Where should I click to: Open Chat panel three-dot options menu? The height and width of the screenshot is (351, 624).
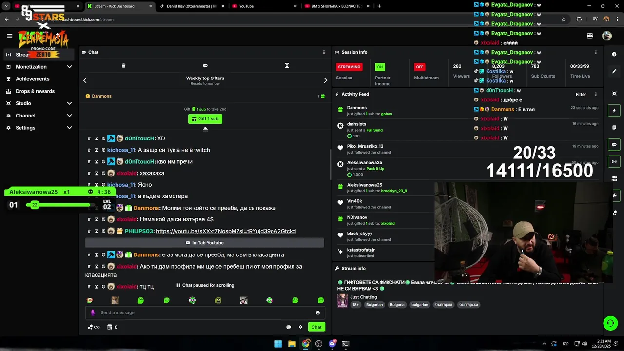324,52
